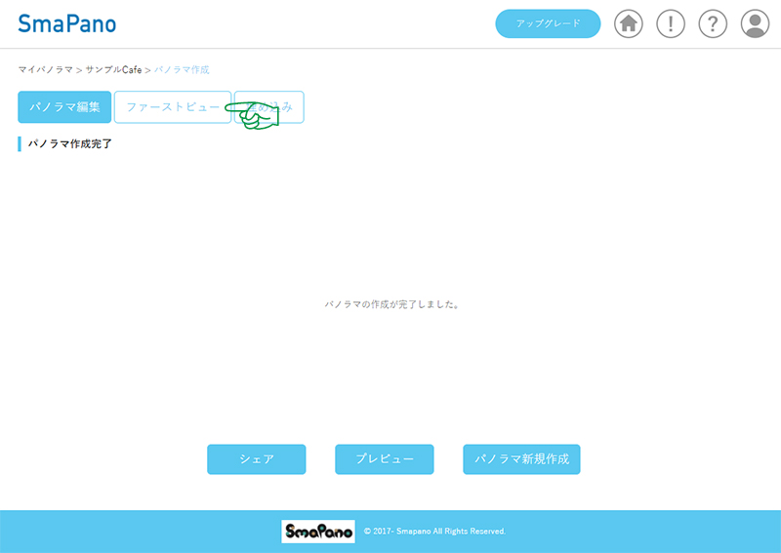Open help with the question mark icon

coord(713,24)
